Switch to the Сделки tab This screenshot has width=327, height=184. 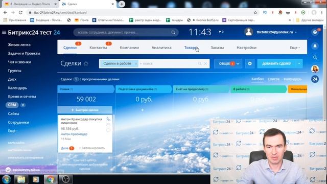(70, 48)
